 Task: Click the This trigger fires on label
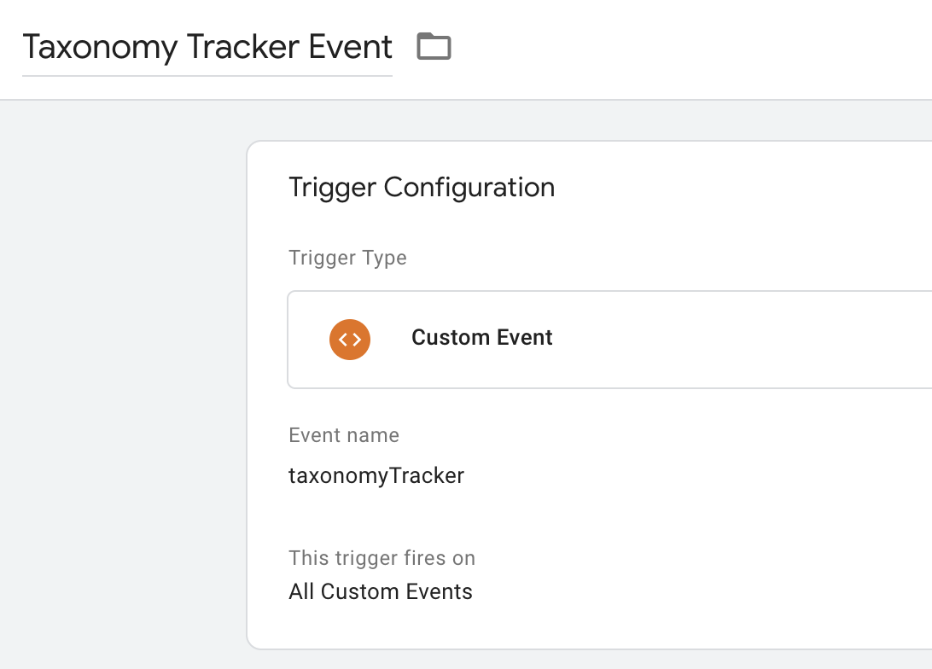click(x=382, y=558)
